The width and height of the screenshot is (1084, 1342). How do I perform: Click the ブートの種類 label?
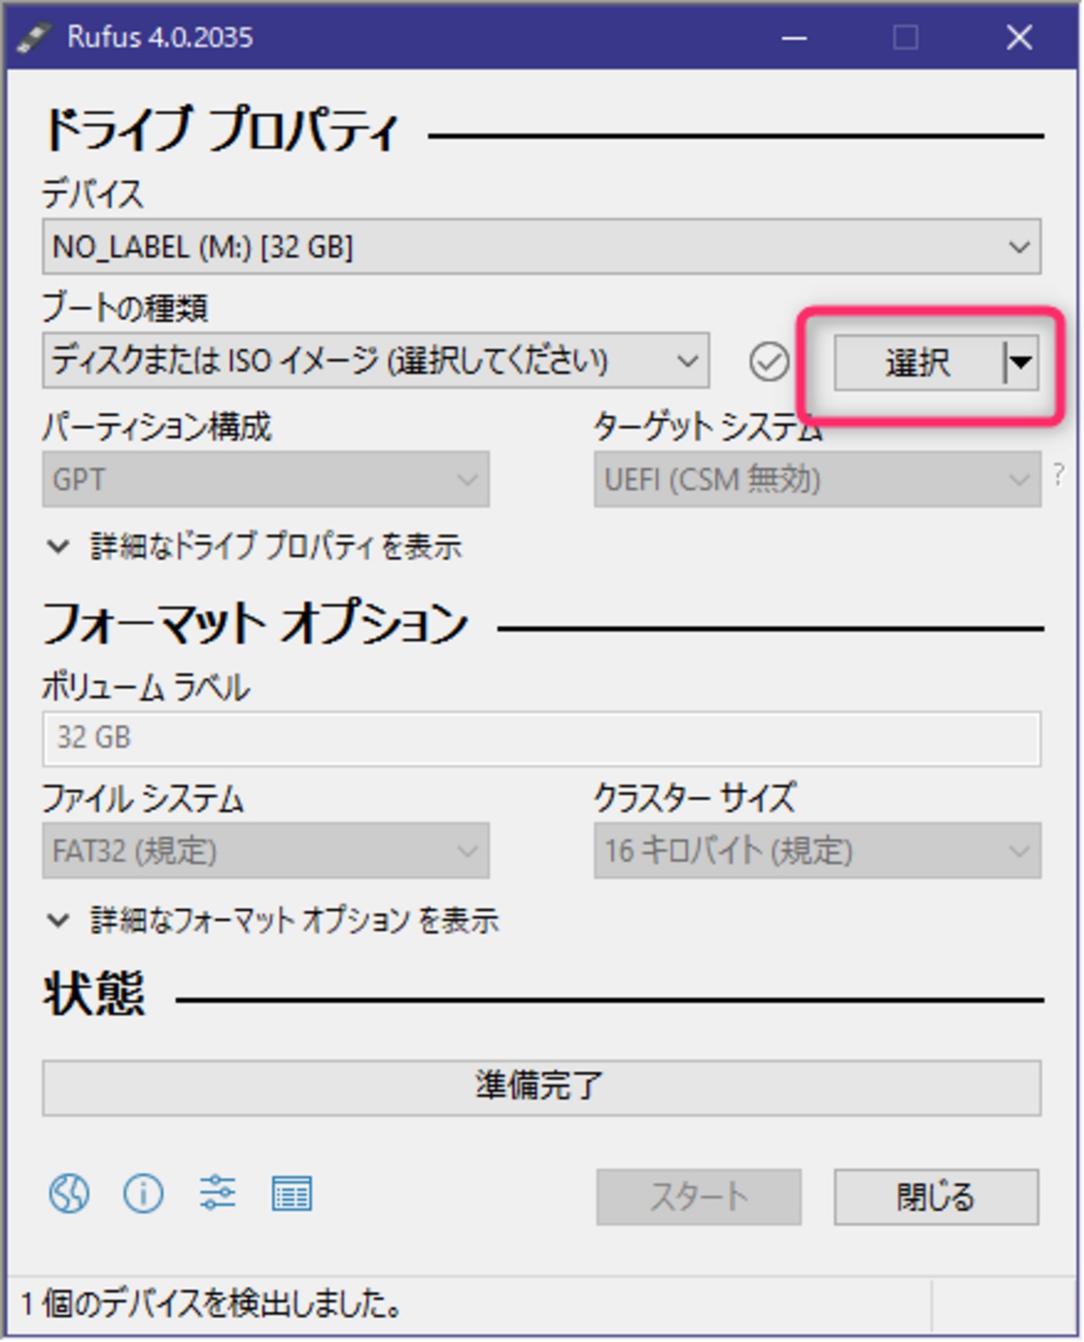[x=125, y=309]
